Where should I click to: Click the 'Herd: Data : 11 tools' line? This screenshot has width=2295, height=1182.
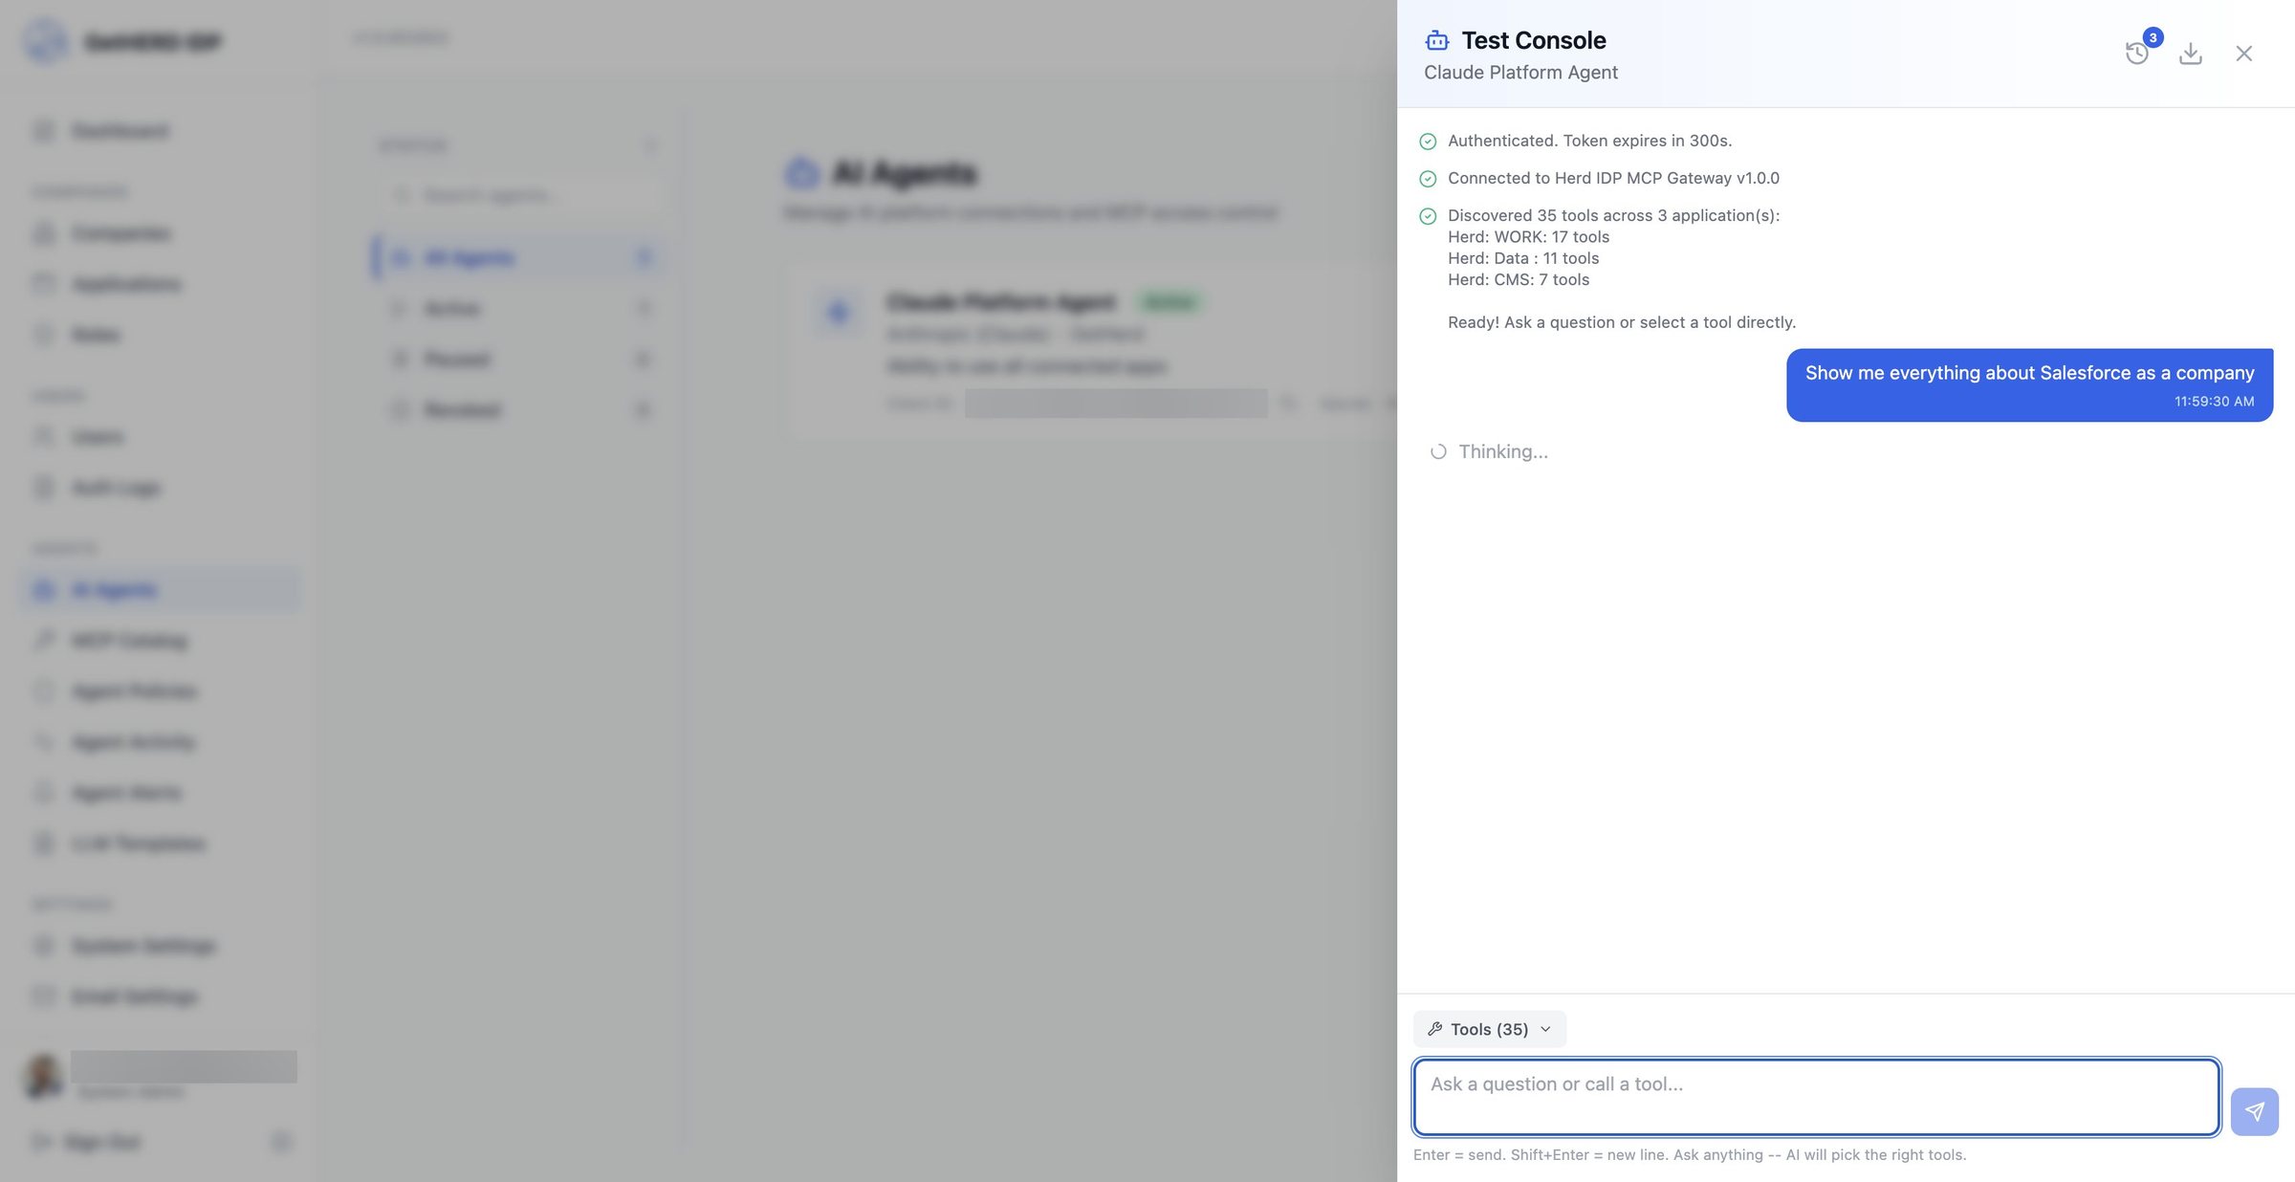pyautogui.click(x=1523, y=258)
